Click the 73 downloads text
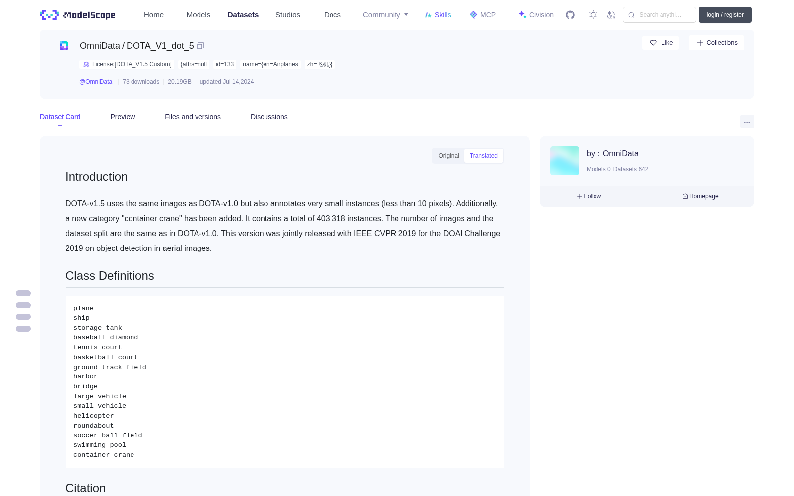 141,82
